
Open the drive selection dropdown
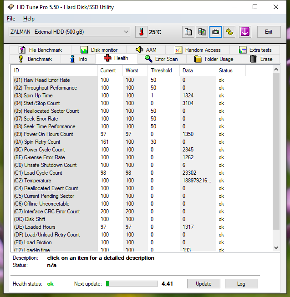[x=69, y=32]
